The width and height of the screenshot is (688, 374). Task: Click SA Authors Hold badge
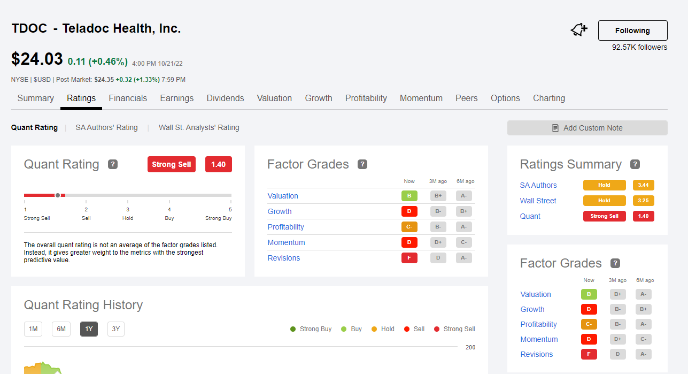[605, 185]
